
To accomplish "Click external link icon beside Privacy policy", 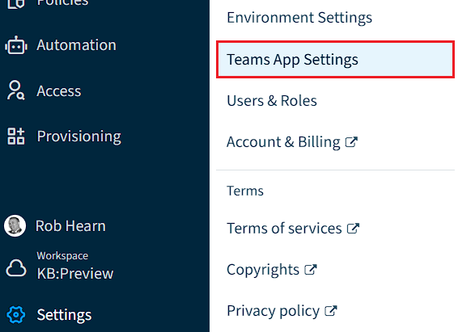I will 331,311.
